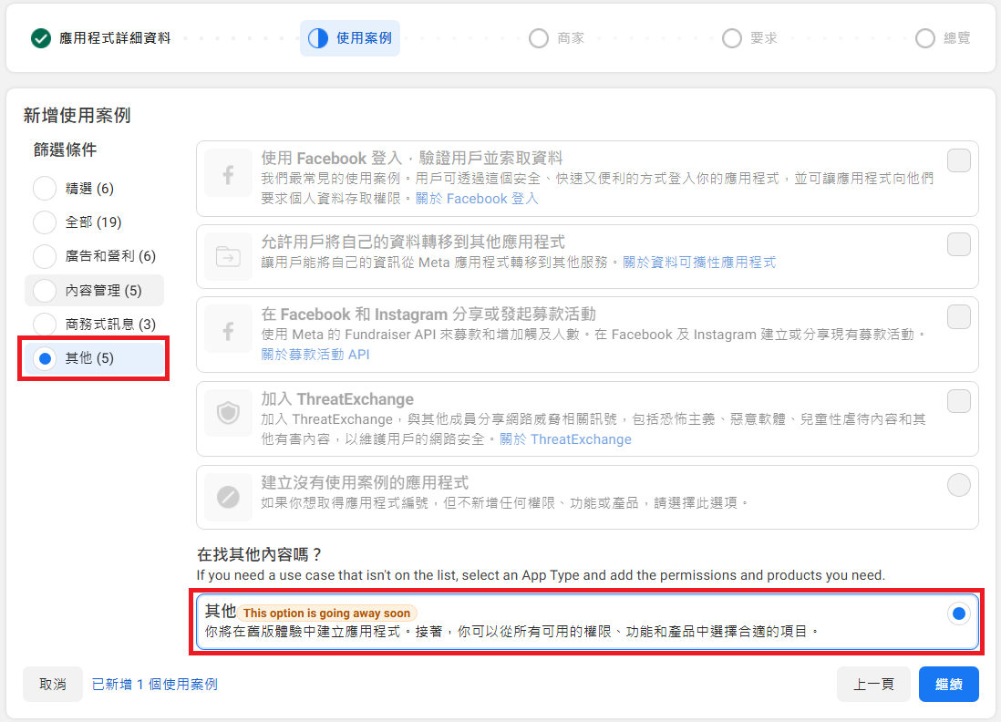This screenshot has width=1001, height=722.
Task: Open the 關於 Facebook 登入 link
Action: click(477, 199)
